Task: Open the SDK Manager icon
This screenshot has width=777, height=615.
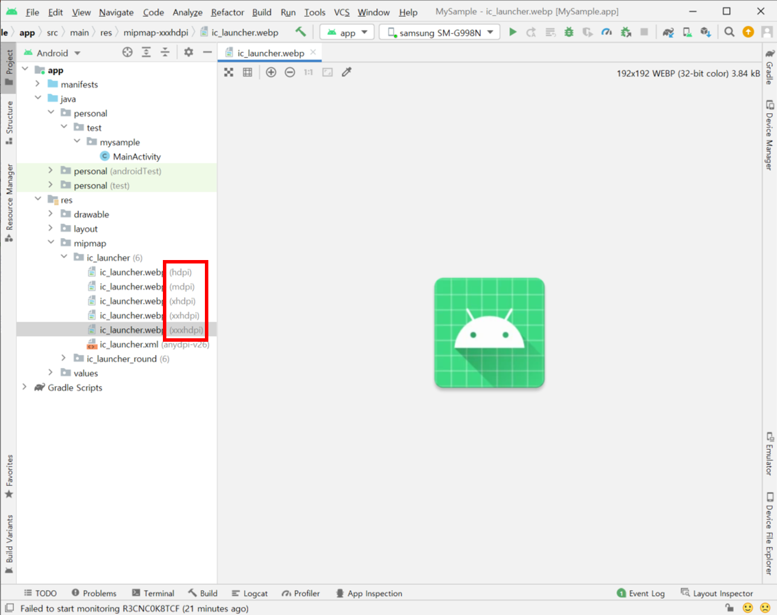Action: coord(706,32)
